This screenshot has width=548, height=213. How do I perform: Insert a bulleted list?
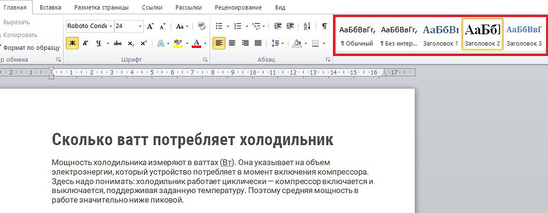pos(219,26)
